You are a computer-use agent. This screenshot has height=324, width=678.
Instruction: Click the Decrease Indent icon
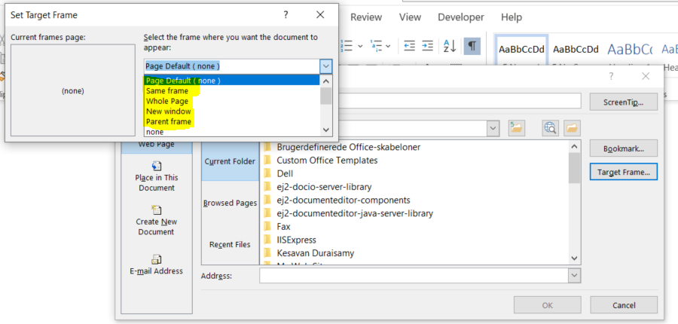[409, 46]
